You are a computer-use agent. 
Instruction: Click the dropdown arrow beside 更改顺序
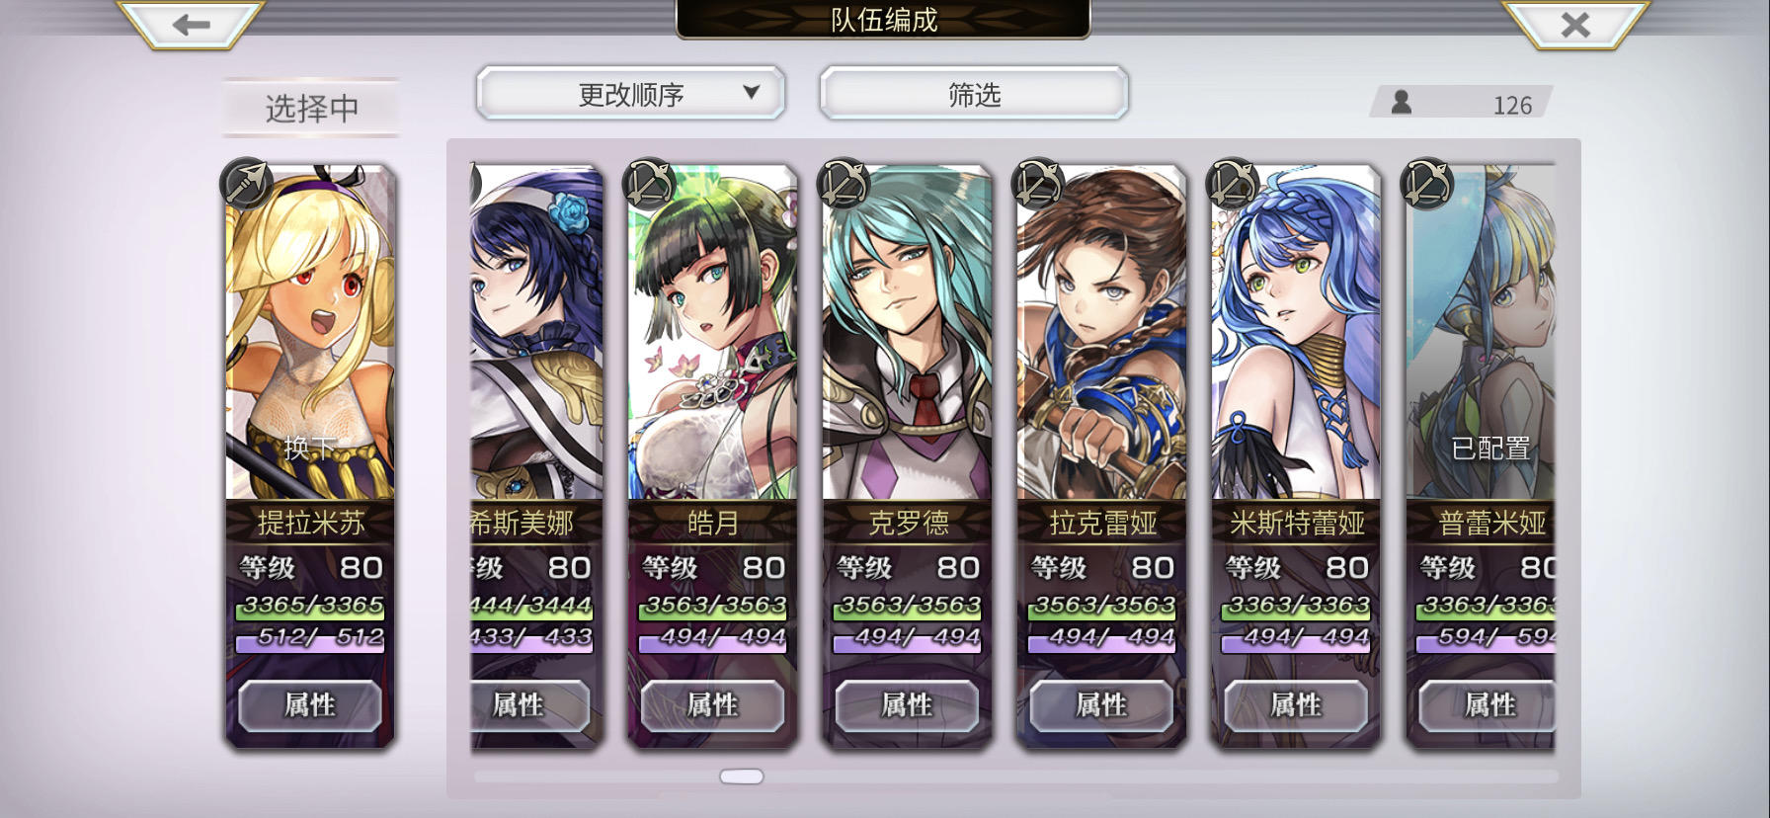coord(751,92)
